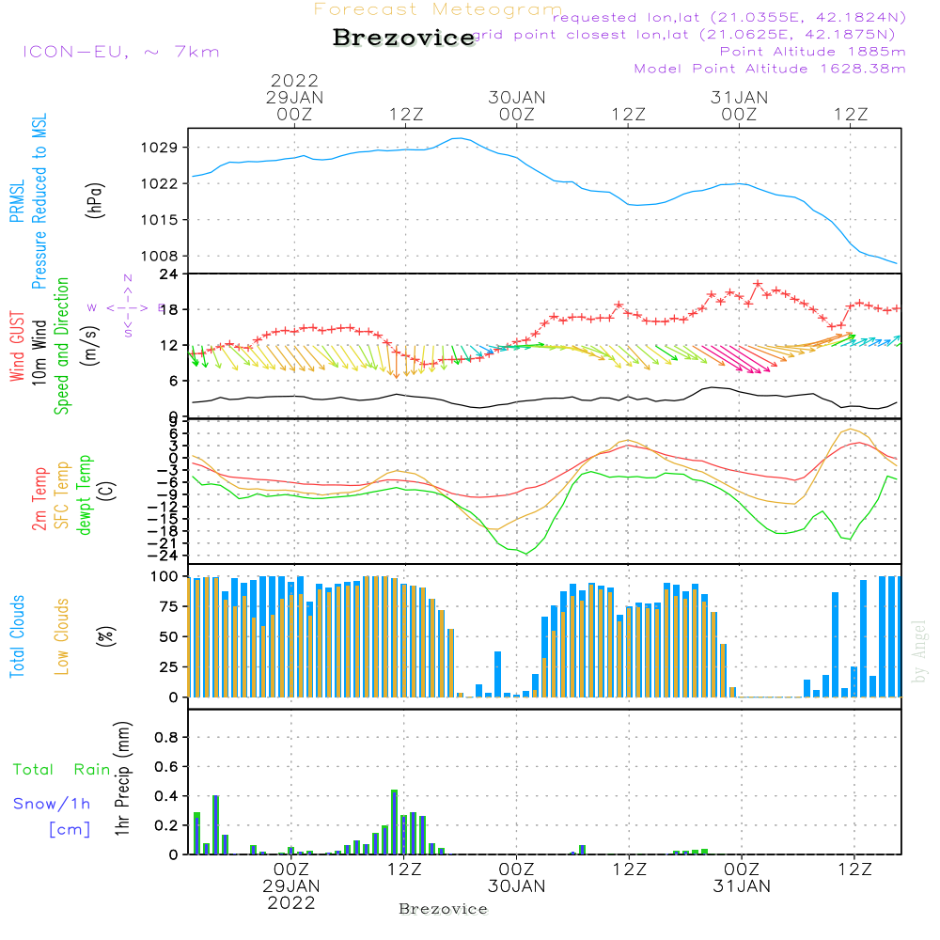Click the -18 temperature tick label
This screenshot has width=940, height=940.
[163, 531]
